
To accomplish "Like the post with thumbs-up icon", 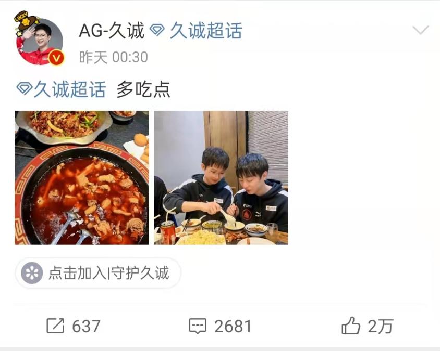I will pos(351,326).
